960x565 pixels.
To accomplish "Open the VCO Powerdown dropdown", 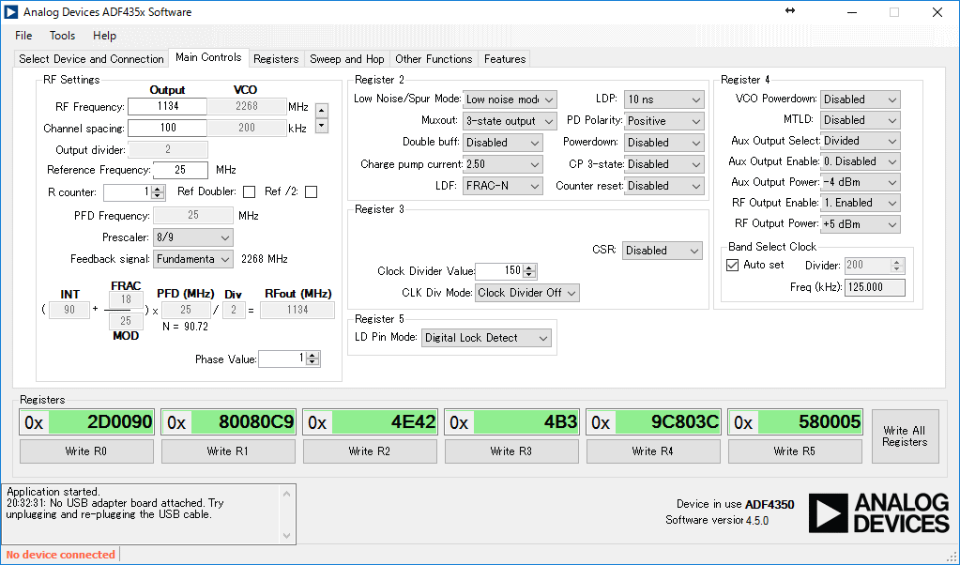I will (861, 99).
